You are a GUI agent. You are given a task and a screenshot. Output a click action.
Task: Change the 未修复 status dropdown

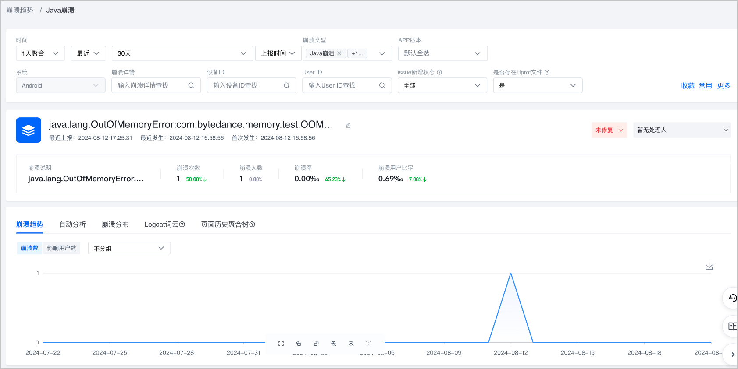[609, 130]
